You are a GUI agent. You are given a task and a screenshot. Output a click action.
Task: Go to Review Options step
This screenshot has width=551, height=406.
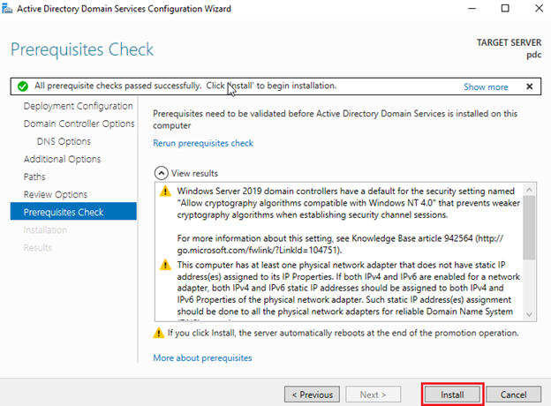56,194
